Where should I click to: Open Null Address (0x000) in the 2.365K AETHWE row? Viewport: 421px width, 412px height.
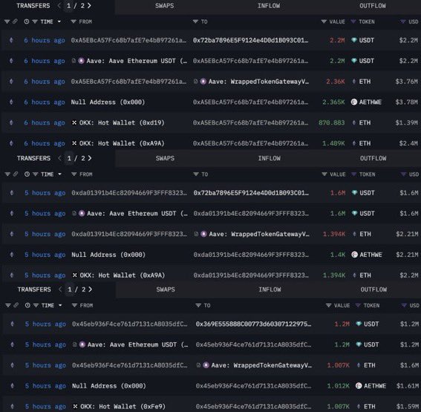coord(108,102)
